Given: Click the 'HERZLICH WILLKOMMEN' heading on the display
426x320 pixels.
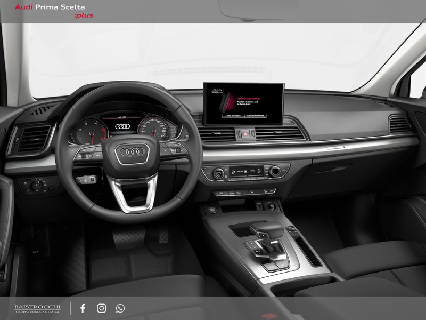Looking at the screenshot, I should click(x=248, y=99).
